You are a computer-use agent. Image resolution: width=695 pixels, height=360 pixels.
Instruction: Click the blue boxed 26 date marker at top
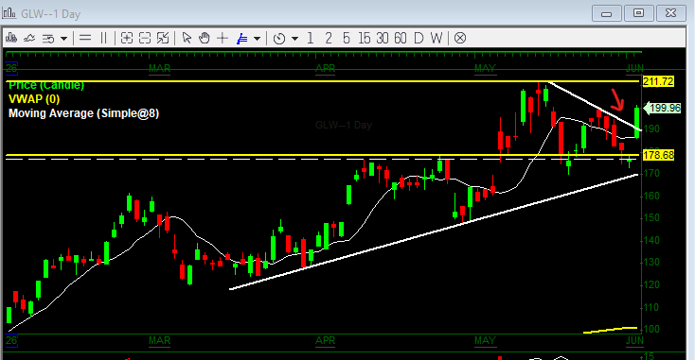(x=11, y=68)
